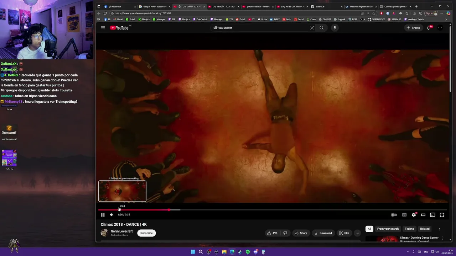This screenshot has height=256, width=456.
Task: Create a Clip of the video
Action: click(344, 233)
